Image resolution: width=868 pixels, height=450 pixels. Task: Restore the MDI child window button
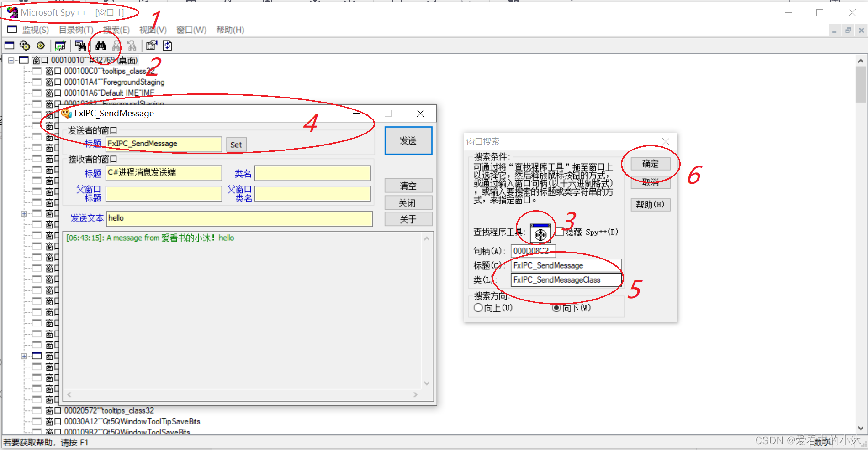(848, 31)
